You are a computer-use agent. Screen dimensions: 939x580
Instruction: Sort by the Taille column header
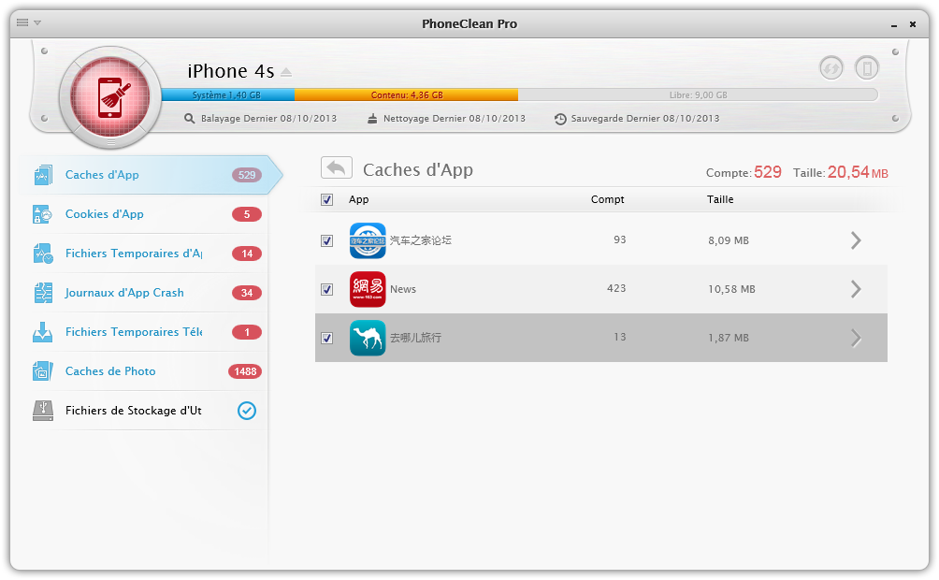coord(720,199)
